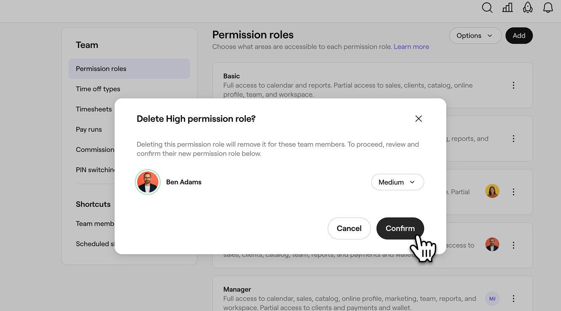This screenshot has width=561, height=311.
Task: Click the woman's avatar on role card
Action: click(492, 191)
